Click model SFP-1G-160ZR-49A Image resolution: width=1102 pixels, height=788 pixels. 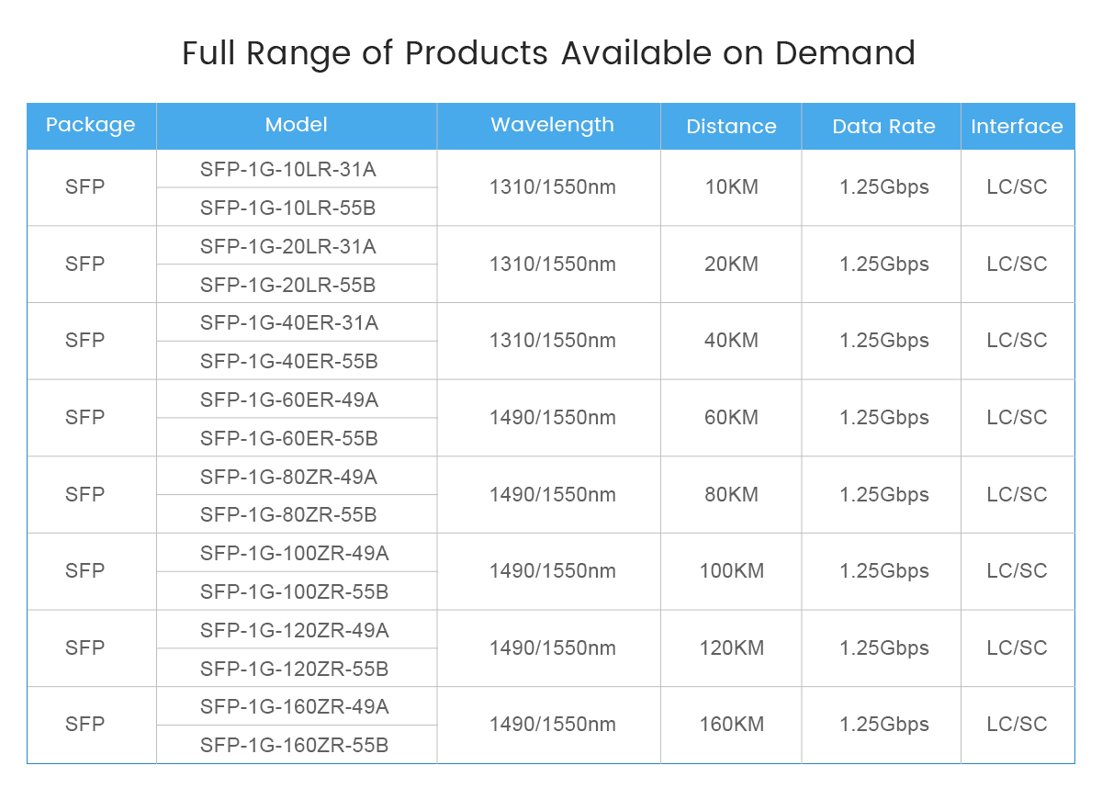point(295,707)
